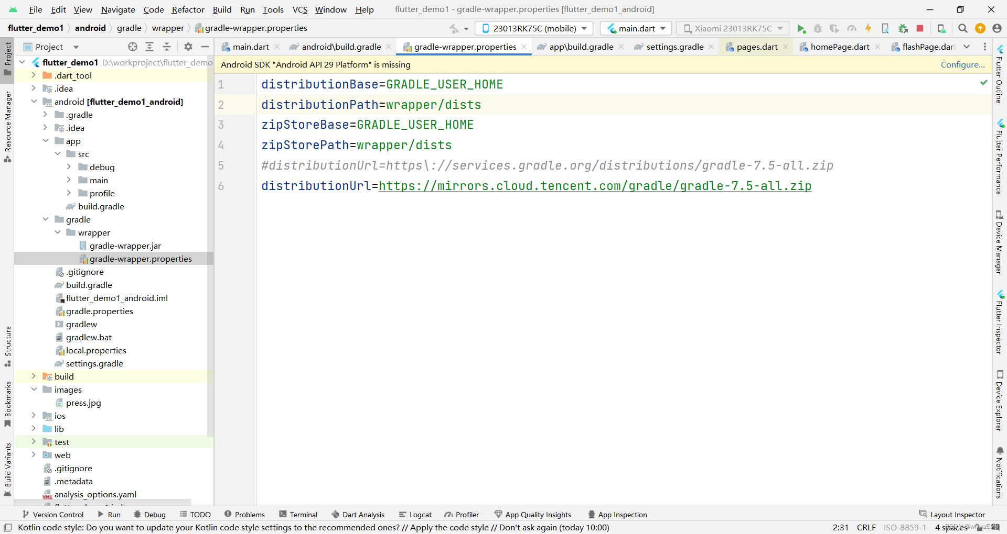Screen dimensions: 1007x534
Task: Toggle the Build Variants tool window
Action: (x=7, y=470)
